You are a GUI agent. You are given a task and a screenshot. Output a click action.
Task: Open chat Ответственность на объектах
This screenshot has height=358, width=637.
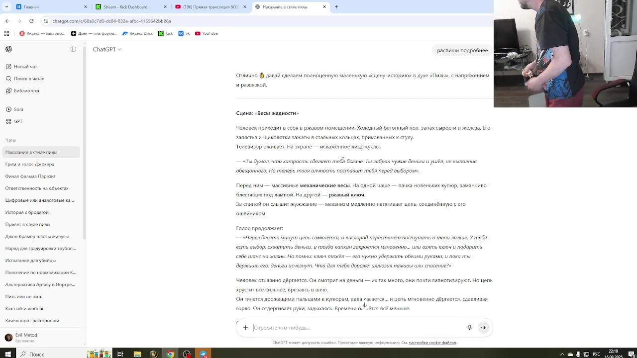(x=41, y=188)
